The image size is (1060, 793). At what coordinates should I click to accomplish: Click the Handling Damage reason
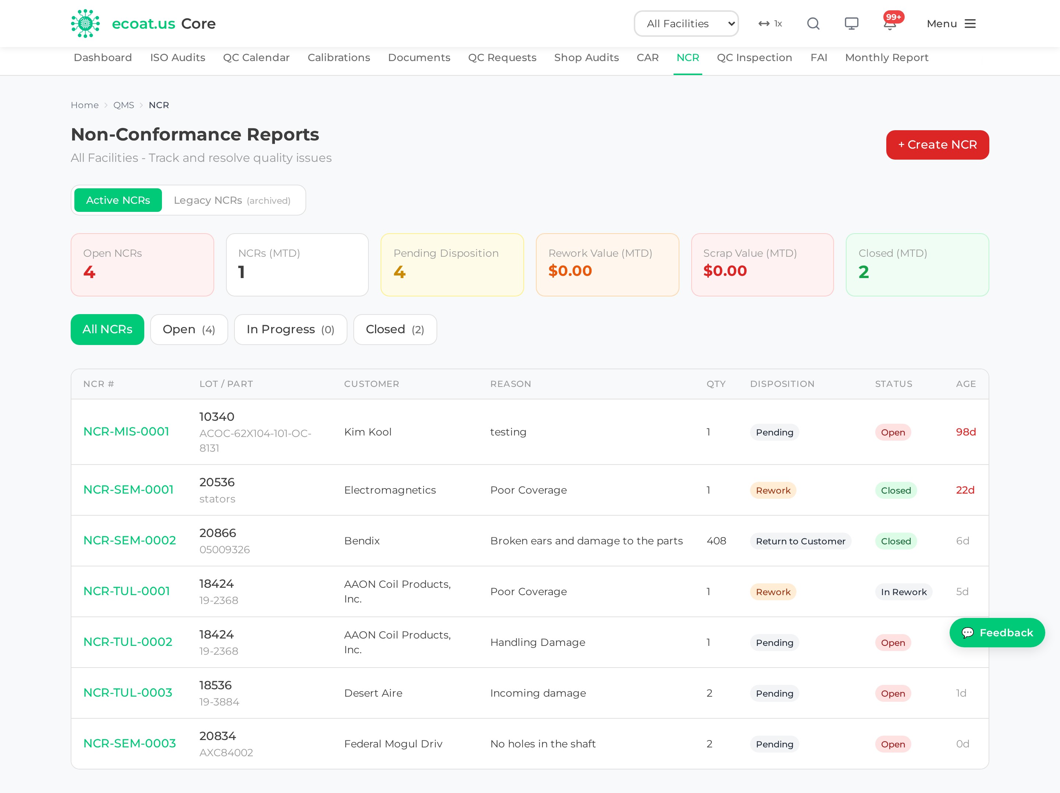point(538,642)
